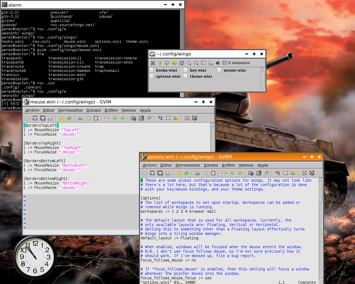The height and width of the screenshot is (284, 355).
Task: Click the 'focus_follows_mouse := no' line
Action: [x=168, y=260]
